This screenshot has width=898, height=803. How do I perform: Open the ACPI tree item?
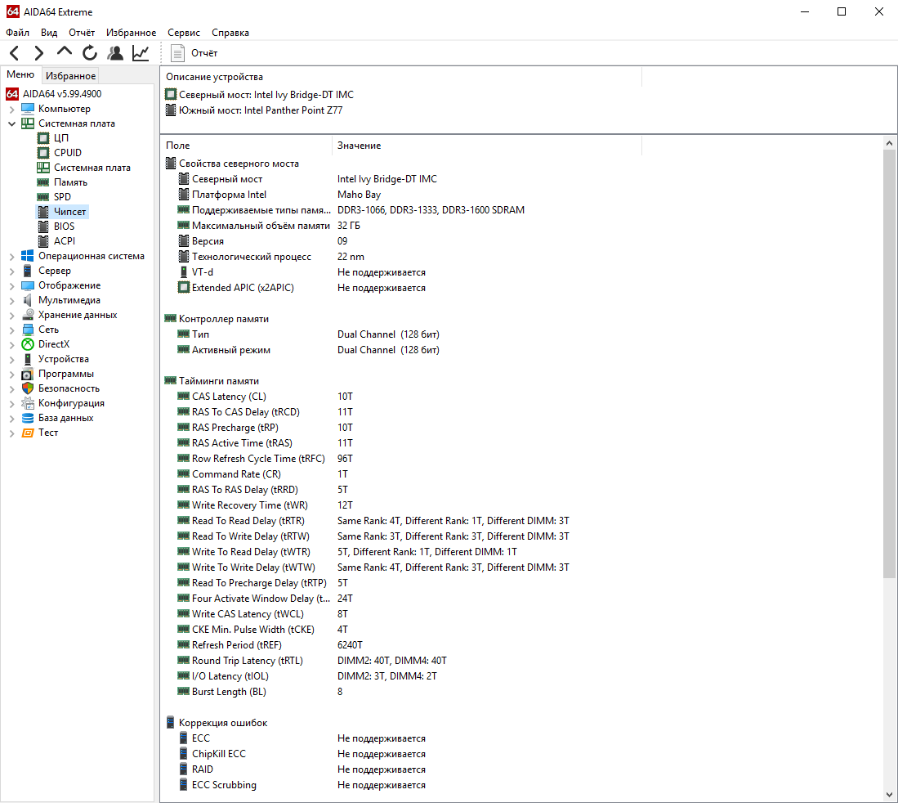click(x=64, y=241)
